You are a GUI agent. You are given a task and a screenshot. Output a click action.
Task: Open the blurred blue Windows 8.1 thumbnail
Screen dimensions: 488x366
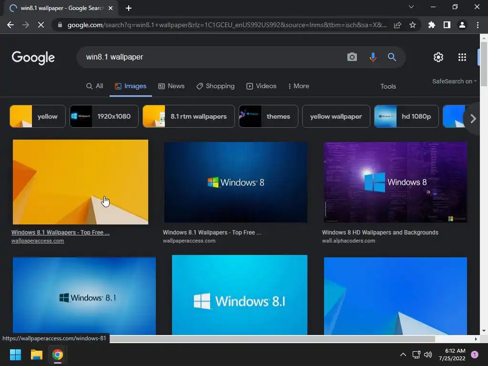tap(84, 296)
